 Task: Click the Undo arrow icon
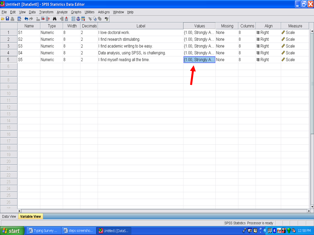click(26, 19)
